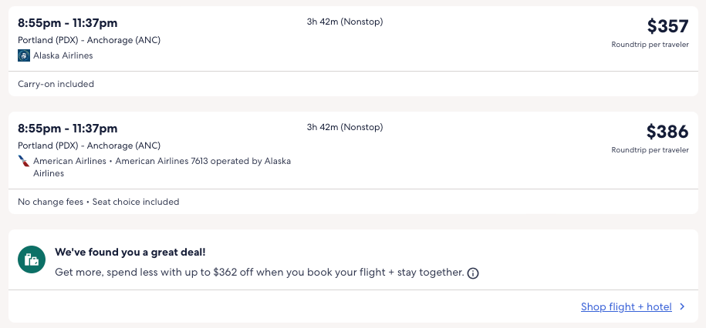This screenshot has width=706, height=328.
Task: Click Portland (PDX) - Anchorage (ANC) on the $357 flight
Action: (x=90, y=40)
